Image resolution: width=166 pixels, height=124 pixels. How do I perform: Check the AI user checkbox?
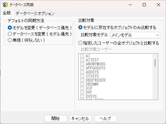82,56
